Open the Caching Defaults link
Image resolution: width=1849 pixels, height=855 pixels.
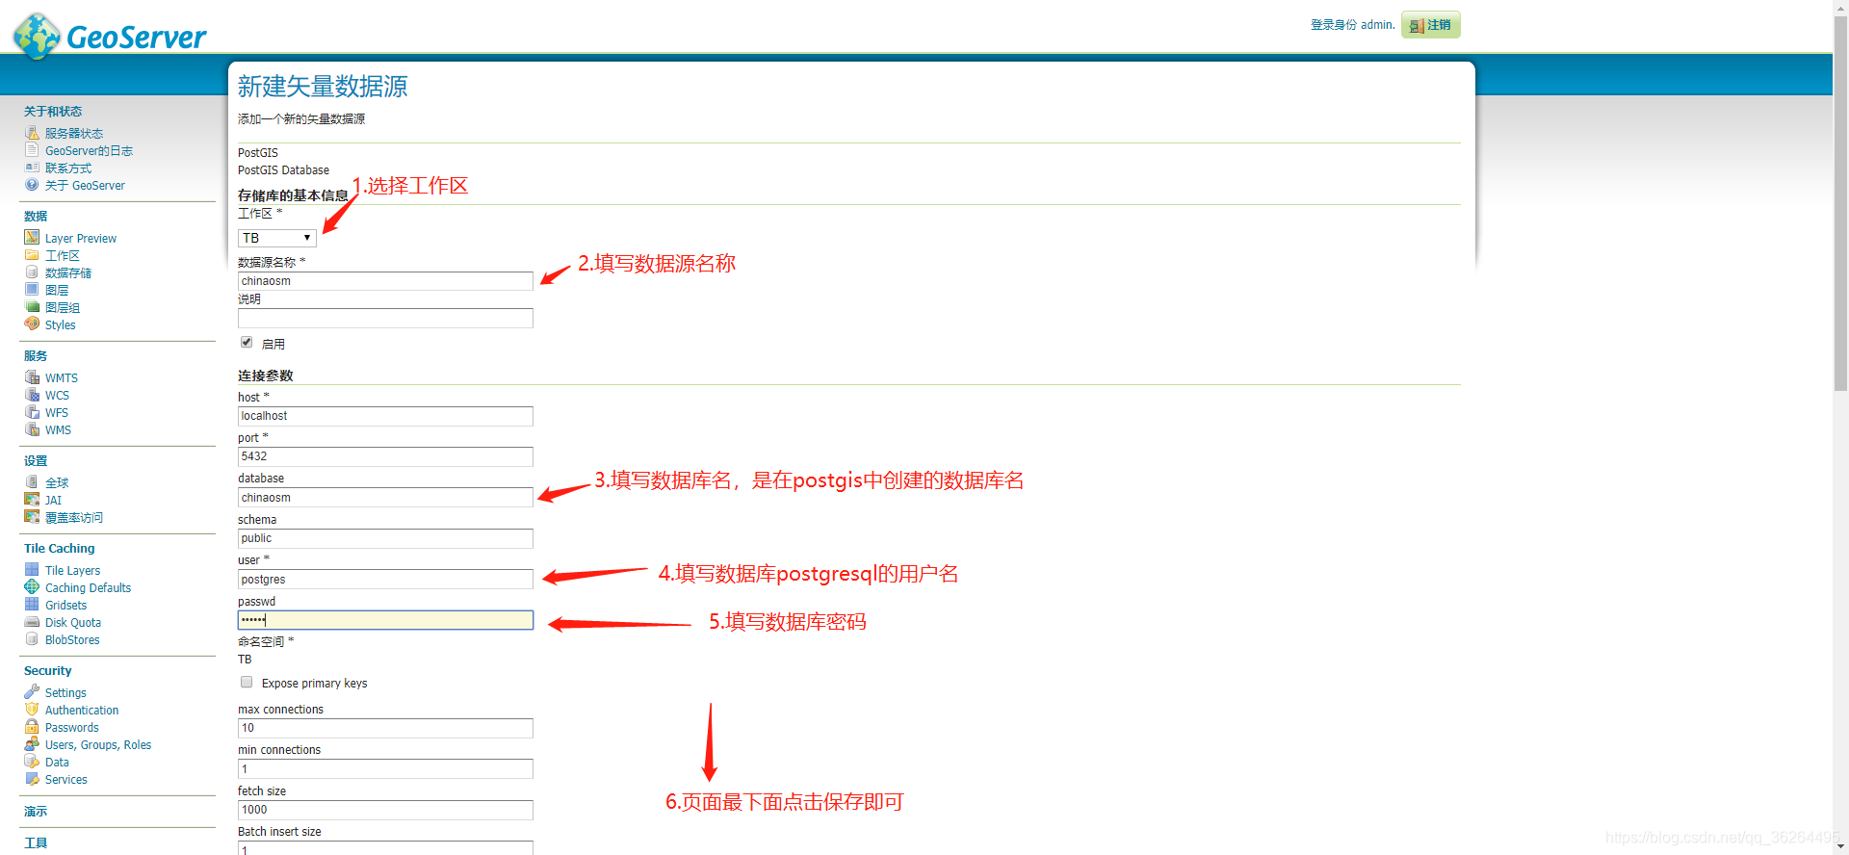[88, 588]
